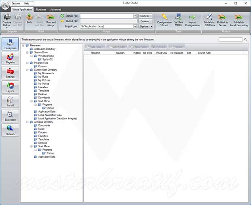Image resolution: width=251 pixels, height=205 pixels.
Task: Open the Startup File dropdown
Action: (x=135, y=16)
